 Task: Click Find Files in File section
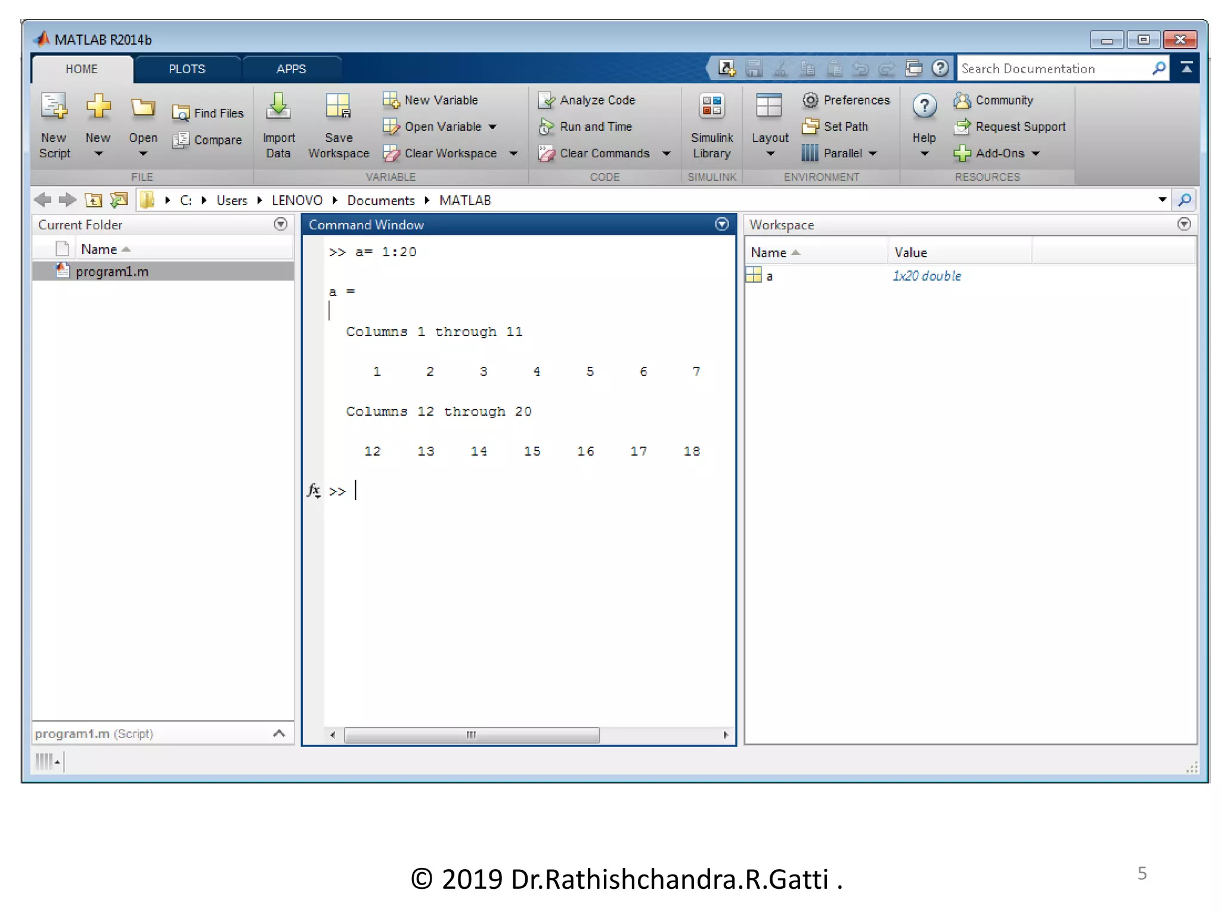(208, 113)
